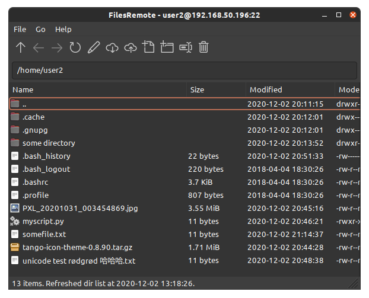Click the forward navigation arrow
The image size is (369, 298).
(x=57, y=48)
